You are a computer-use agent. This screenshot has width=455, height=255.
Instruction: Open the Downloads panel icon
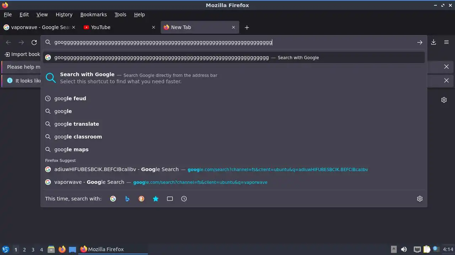(434, 42)
